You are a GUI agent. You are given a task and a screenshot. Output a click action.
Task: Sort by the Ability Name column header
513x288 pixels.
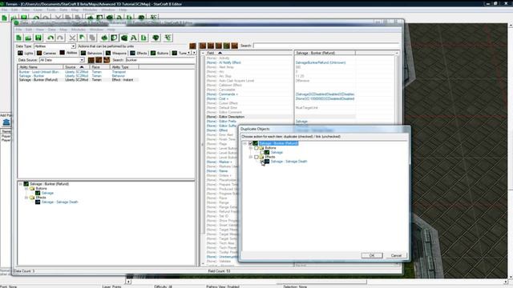point(40,67)
